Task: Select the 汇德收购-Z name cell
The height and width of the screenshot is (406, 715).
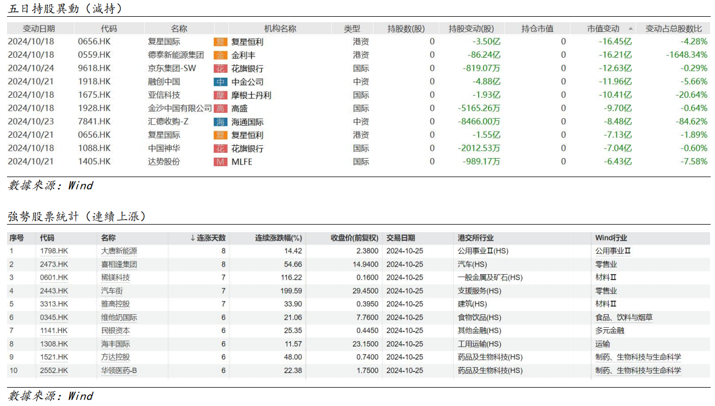Action: pos(168,122)
